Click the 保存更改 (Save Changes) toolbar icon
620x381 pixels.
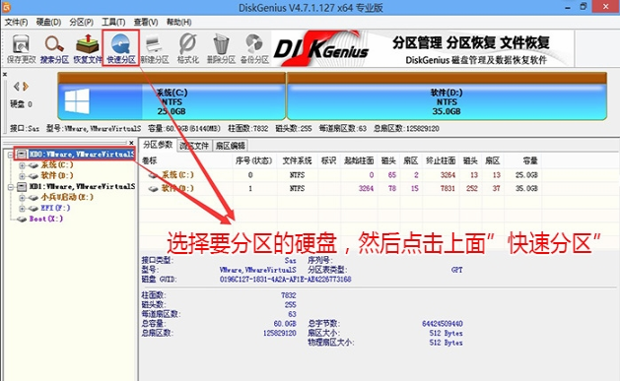pyautogui.click(x=21, y=49)
